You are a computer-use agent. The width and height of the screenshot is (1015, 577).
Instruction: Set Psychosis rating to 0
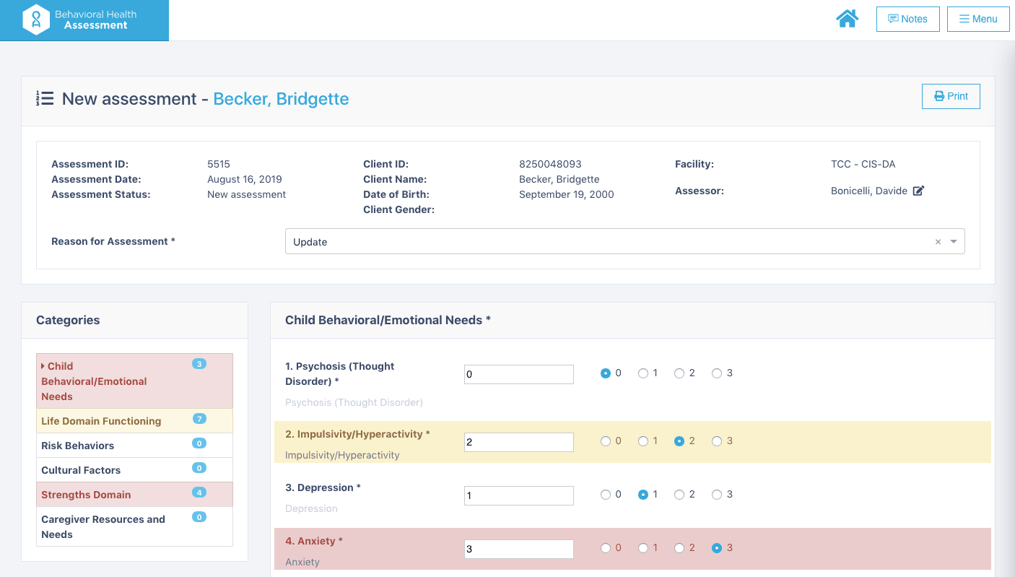tap(605, 373)
